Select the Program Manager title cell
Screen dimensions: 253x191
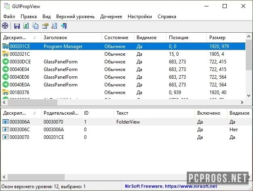point(63,46)
